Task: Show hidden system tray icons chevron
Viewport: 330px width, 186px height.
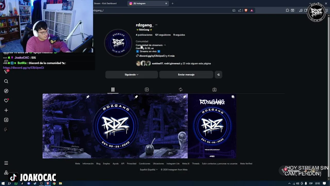Action: (x=289, y=183)
